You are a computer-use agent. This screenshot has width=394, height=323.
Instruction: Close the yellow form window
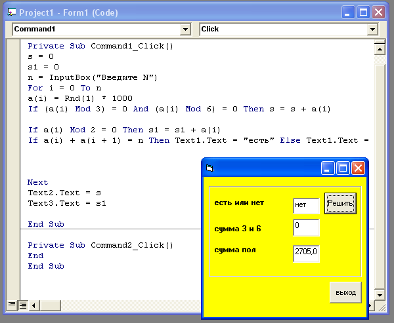point(358,168)
